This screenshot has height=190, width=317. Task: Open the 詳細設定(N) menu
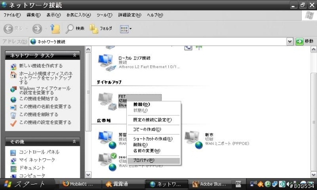(130, 15)
